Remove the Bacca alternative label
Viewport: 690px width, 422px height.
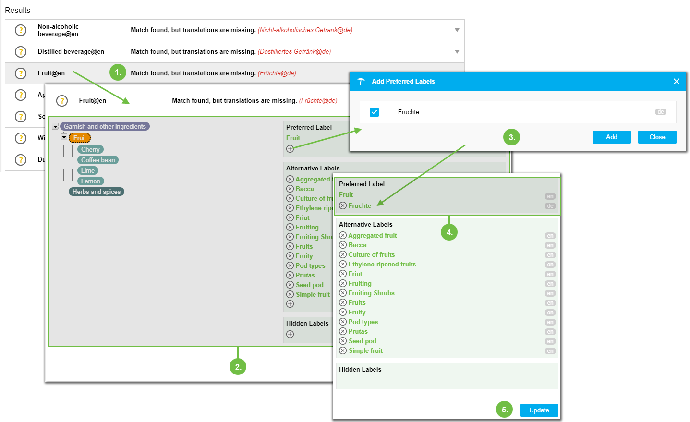(343, 245)
